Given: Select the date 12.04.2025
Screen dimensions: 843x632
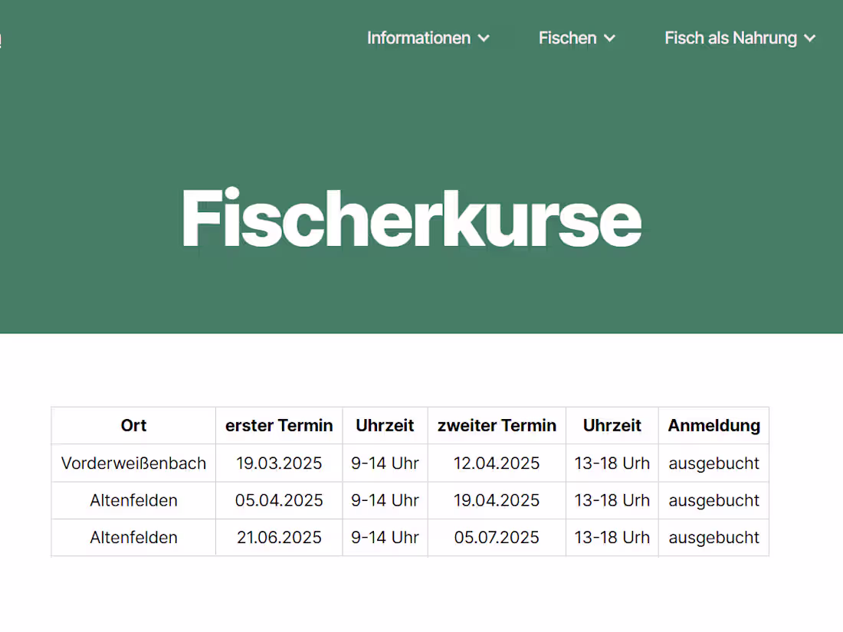Looking at the screenshot, I should [497, 463].
